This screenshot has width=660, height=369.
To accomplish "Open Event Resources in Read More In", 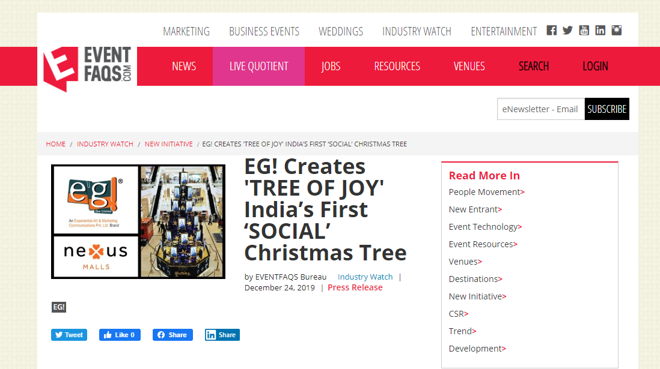I will (x=483, y=244).
